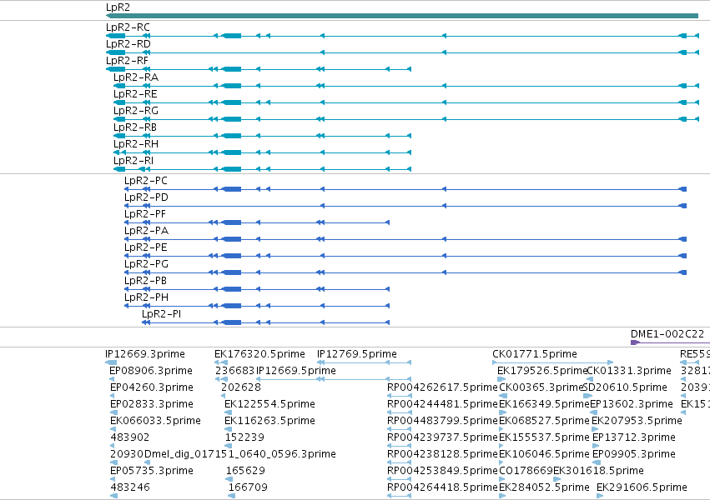
Task: Select the 166709 feature label
Action: [248, 488]
